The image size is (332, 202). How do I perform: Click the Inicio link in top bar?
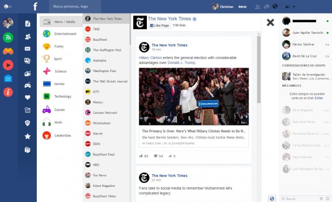pos(242,7)
